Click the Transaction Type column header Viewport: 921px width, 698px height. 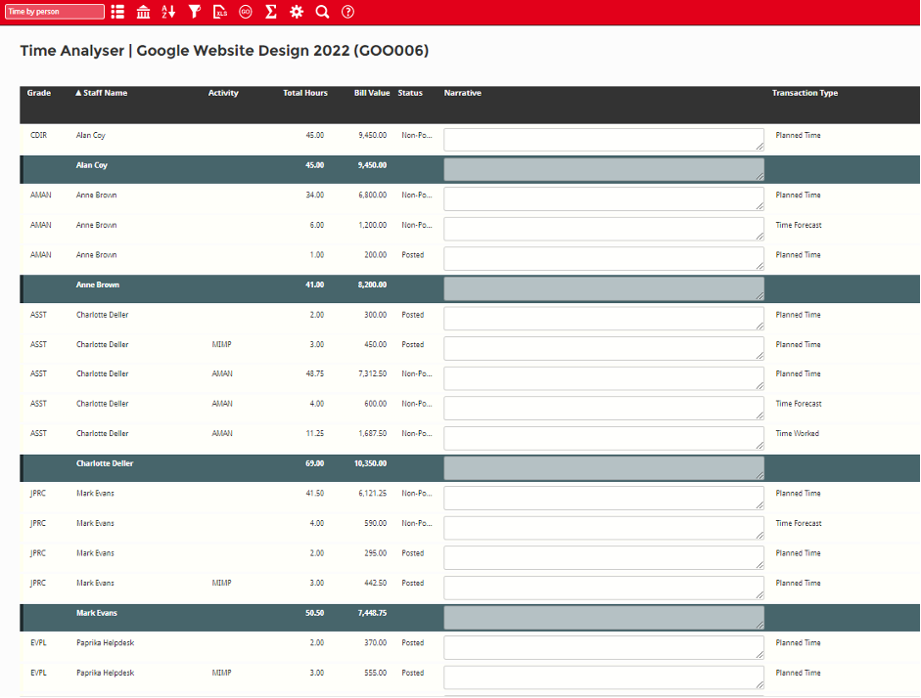[805, 93]
